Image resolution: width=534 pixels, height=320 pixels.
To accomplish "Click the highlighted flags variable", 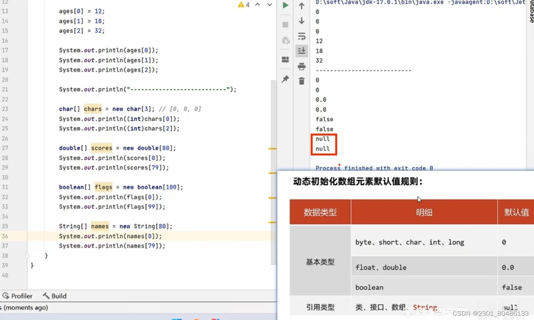I will 103,187.
